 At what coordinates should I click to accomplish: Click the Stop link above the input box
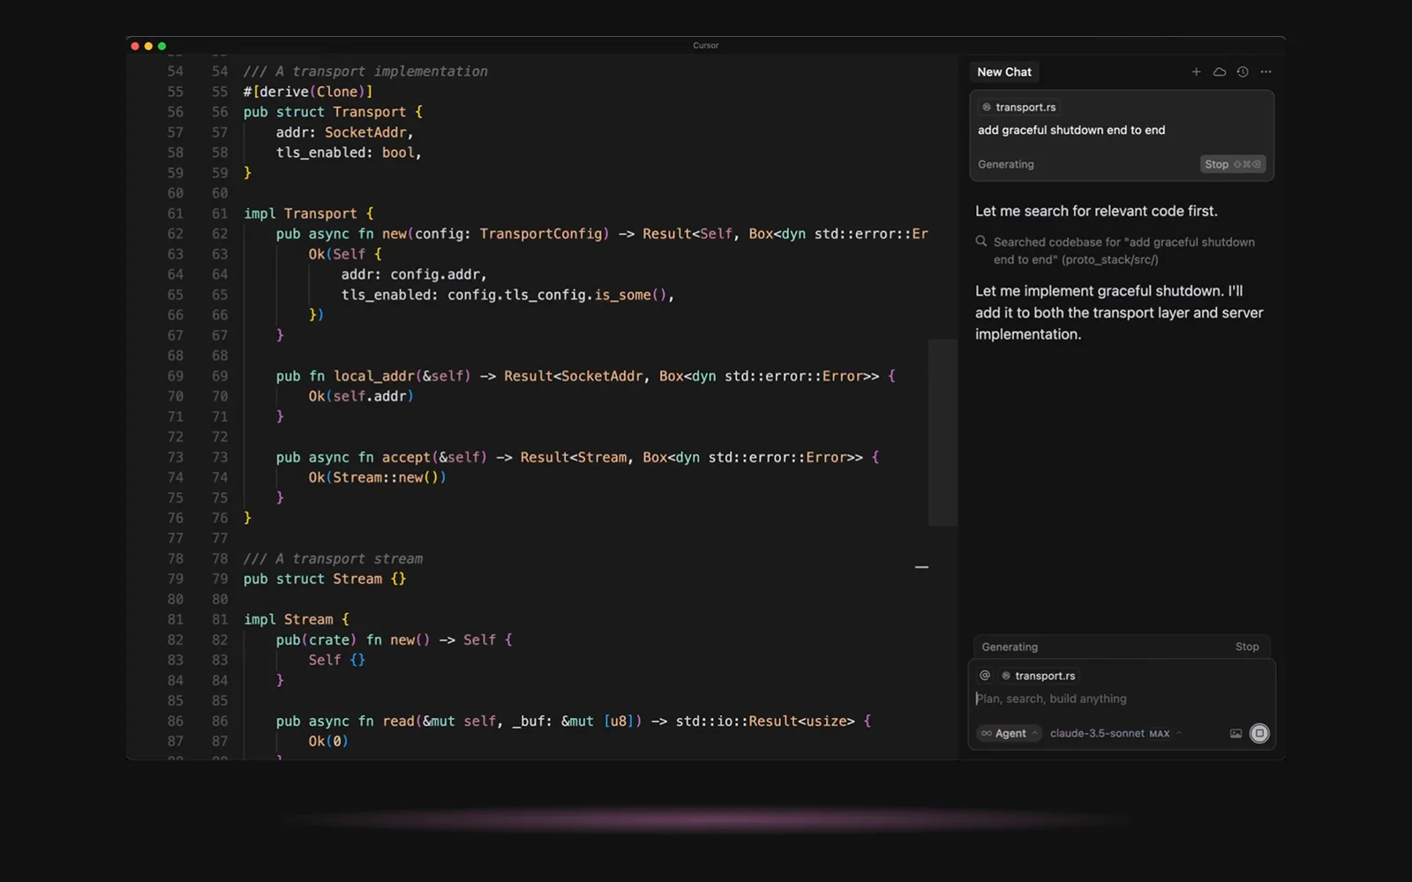click(1247, 647)
